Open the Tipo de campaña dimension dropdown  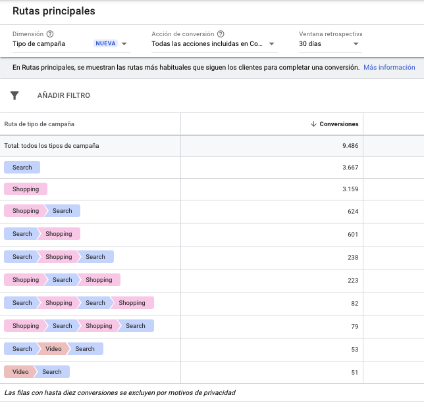click(71, 44)
